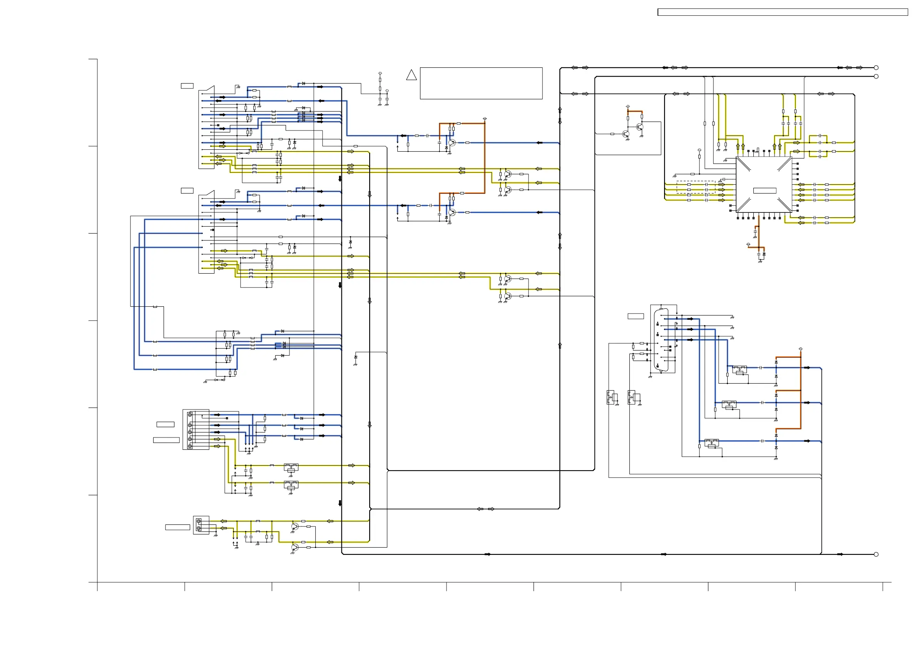The image size is (917, 648).
Task: Click label box left of the two-jack connector
Action: click(177, 527)
